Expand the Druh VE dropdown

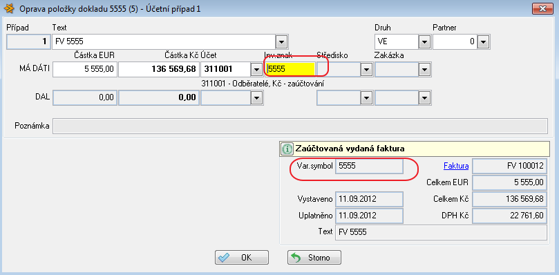[x=424, y=42]
